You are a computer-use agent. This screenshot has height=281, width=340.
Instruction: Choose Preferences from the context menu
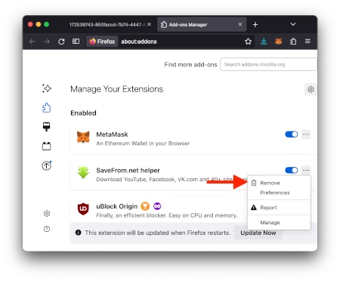(279, 193)
